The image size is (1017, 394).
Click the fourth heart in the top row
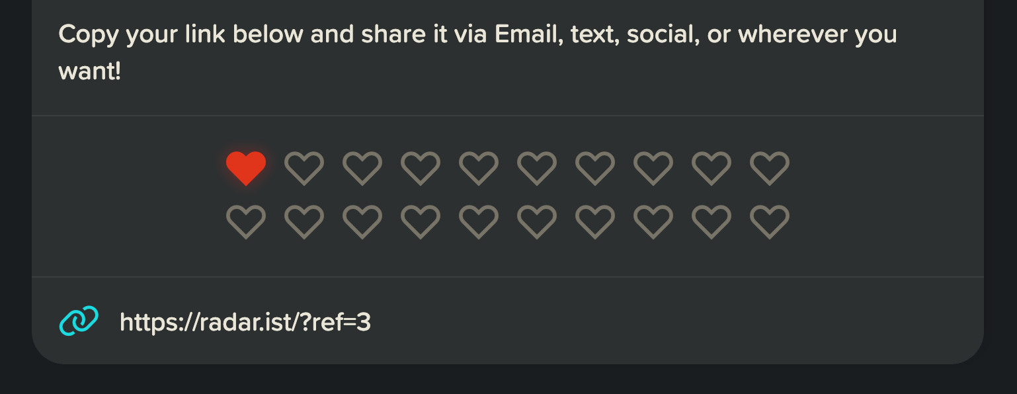(421, 168)
